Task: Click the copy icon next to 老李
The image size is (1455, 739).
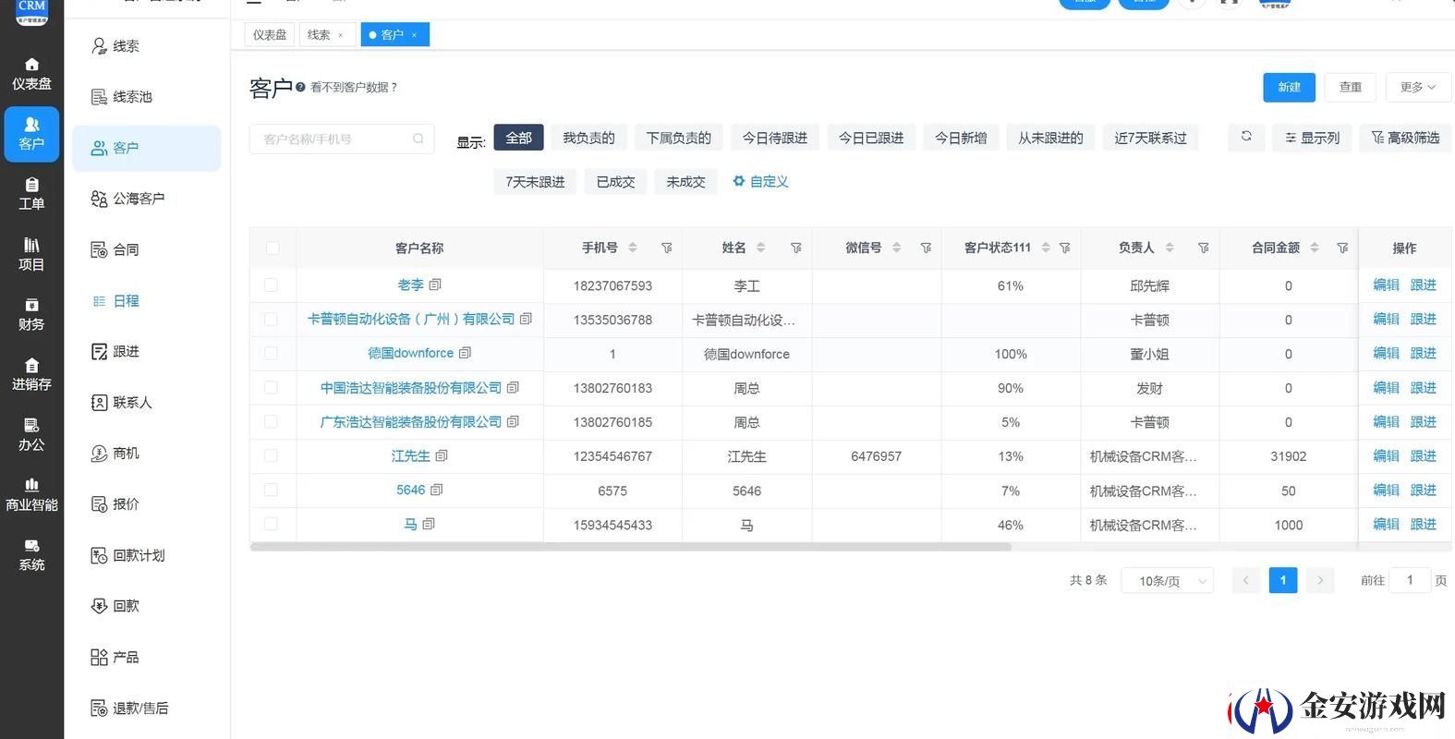Action: pyautogui.click(x=435, y=285)
